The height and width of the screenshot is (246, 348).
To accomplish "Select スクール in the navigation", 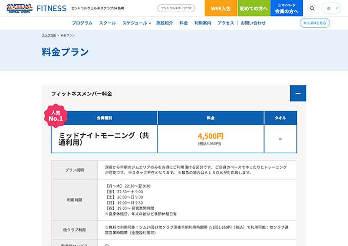I will coord(107,23).
